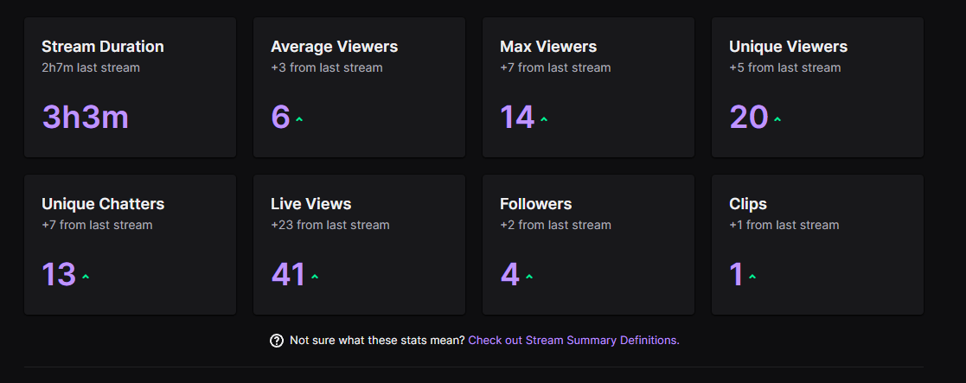Click the Max Viewers value 14

517,117
